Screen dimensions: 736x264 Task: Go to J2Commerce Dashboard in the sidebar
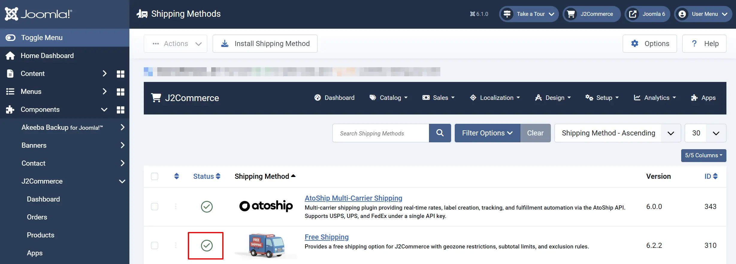[43, 199]
